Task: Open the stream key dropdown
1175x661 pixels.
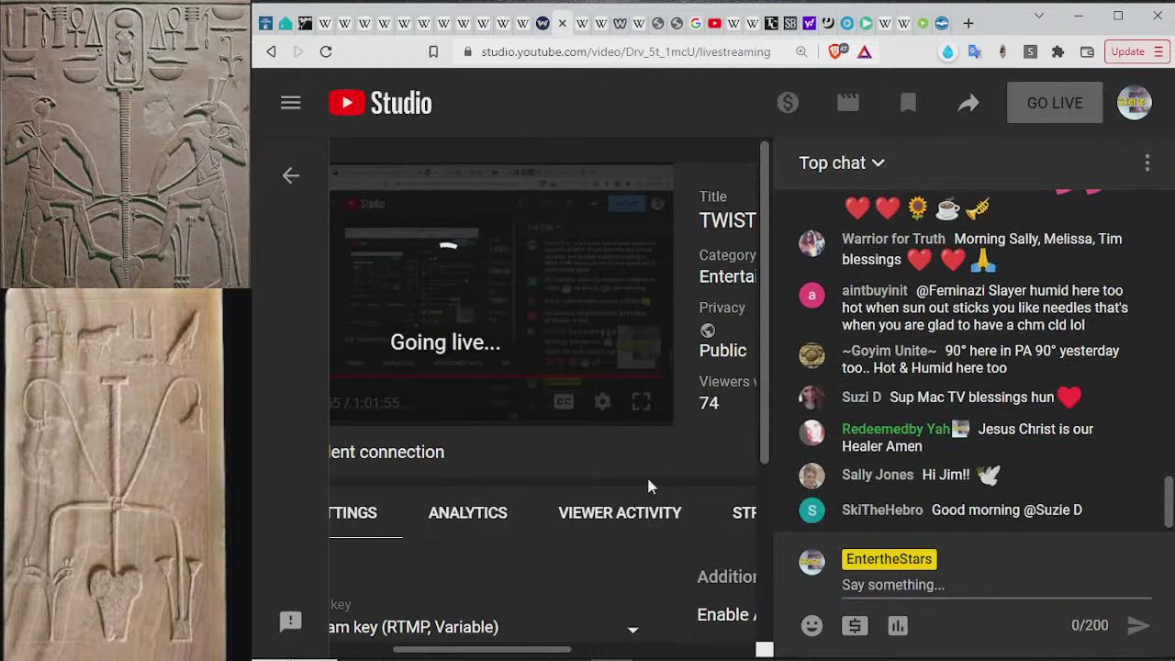Action: point(632,629)
